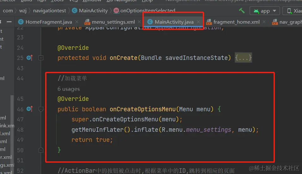Screen dimensions: 302x174
Task: Close the HomeFragment.java tab
Action: [77, 22]
